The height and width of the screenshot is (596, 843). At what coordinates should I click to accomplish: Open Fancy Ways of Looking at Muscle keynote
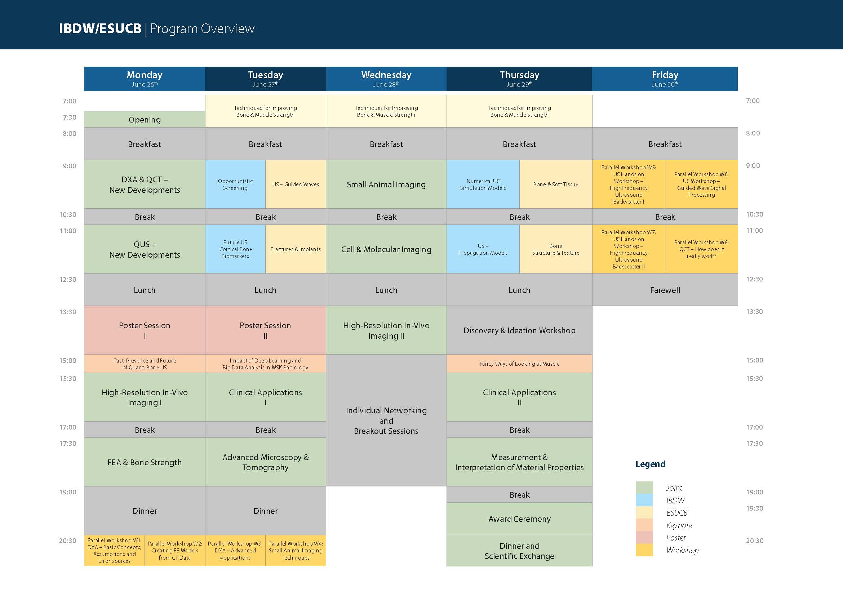[x=519, y=364]
